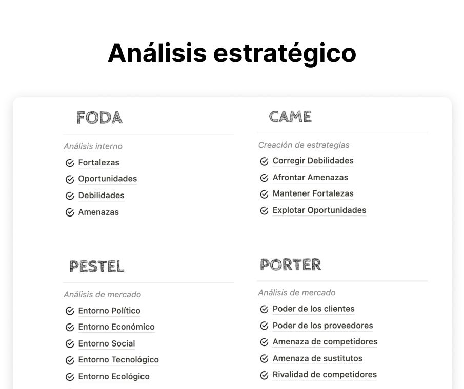Viewport: 464px width, 389px height.
Task: Click the check icon beside Entorno Político
Action: 70,311
